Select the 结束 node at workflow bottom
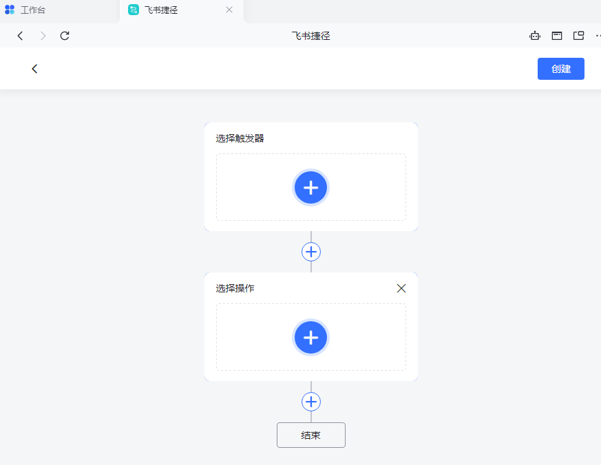The height and width of the screenshot is (465, 601). tap(310, 435)
